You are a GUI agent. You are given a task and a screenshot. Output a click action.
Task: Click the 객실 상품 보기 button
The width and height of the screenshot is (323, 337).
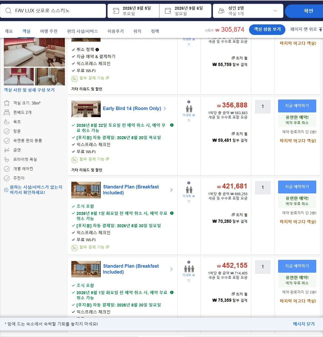[x=267, y=29]
